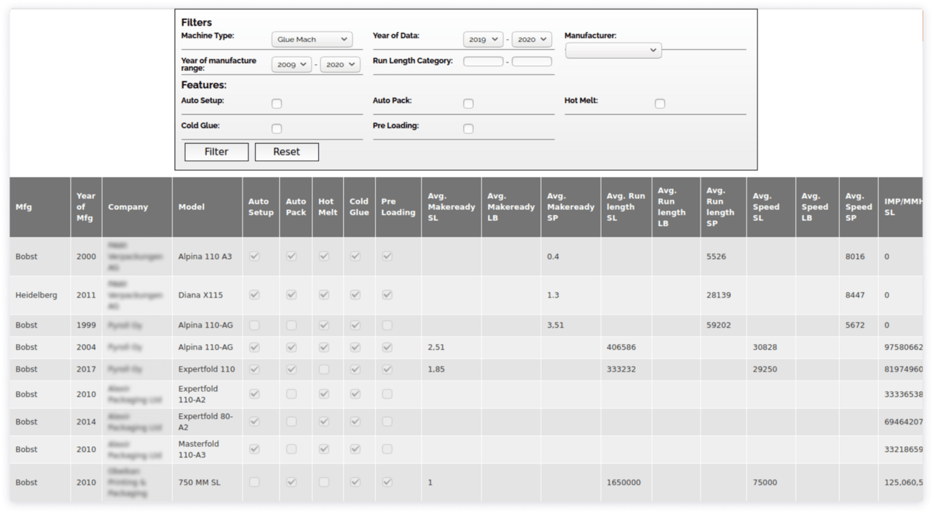Click the Reset button
This screenshot has height=513, width=933.
[287, 152]
